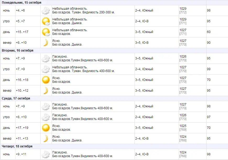Click Monday day sun-with-cloud icon
The height and width of the screenshot is (160, 228).
tap(46, 32)
